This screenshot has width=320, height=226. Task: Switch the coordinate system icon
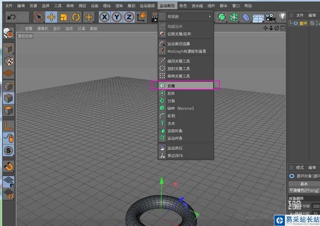pos(142,17)
